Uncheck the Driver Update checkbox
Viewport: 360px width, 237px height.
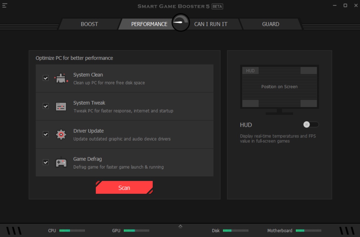coord(45,134)
